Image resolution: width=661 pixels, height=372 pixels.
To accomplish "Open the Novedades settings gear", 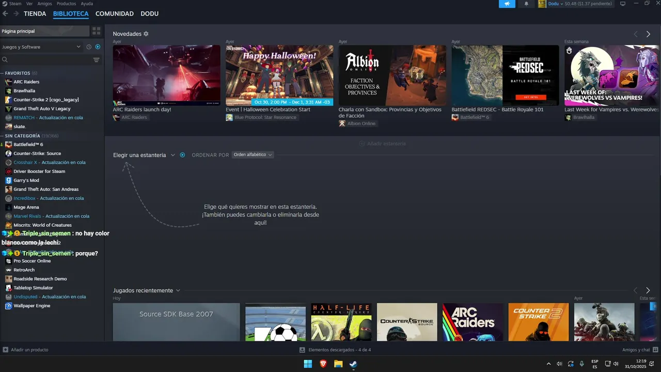I will tap(146, 34).
